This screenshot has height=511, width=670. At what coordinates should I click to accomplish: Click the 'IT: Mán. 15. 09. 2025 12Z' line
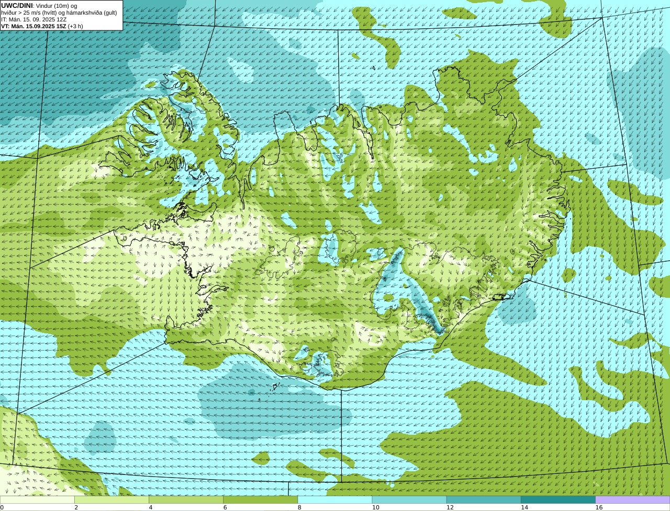pos(34,19)
